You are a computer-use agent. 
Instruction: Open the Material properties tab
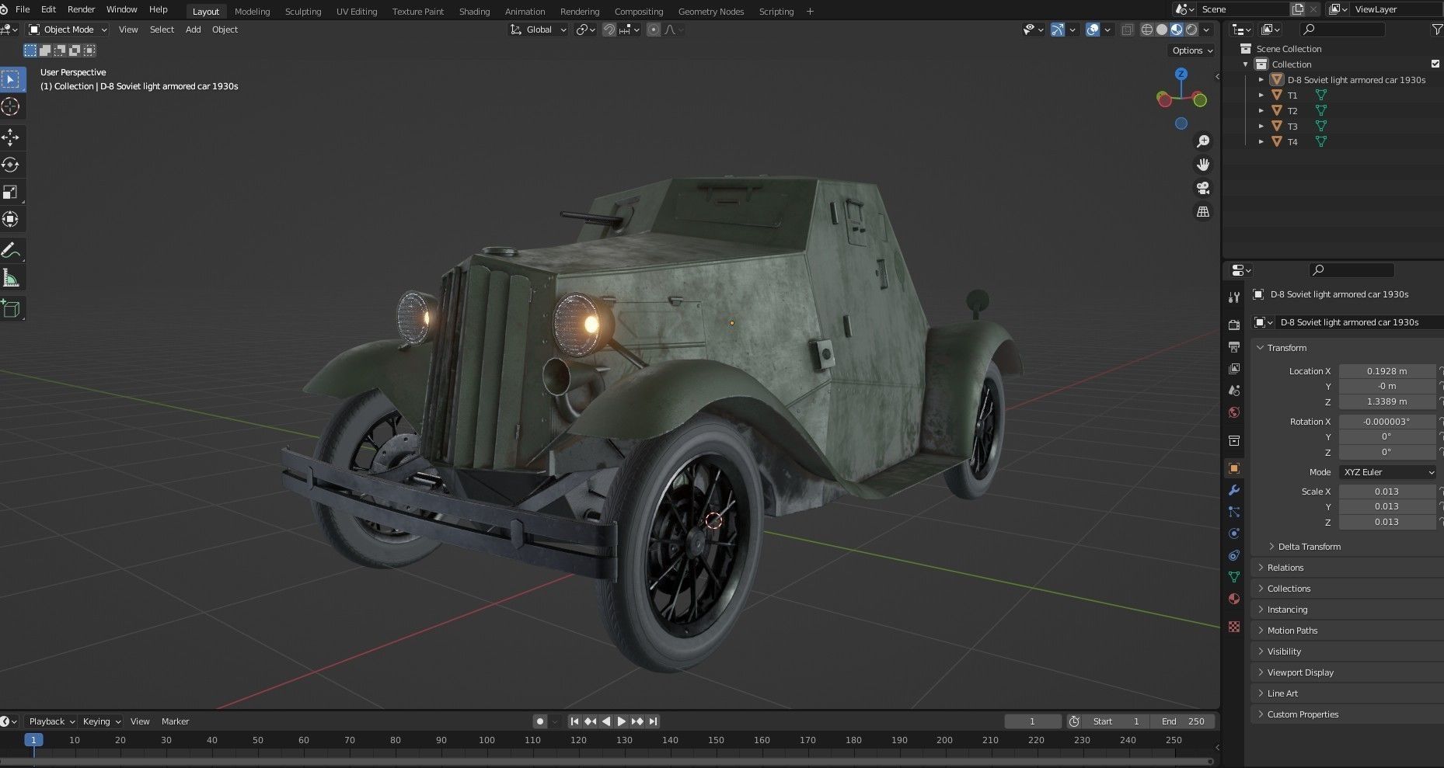(x=1234, y=599)
